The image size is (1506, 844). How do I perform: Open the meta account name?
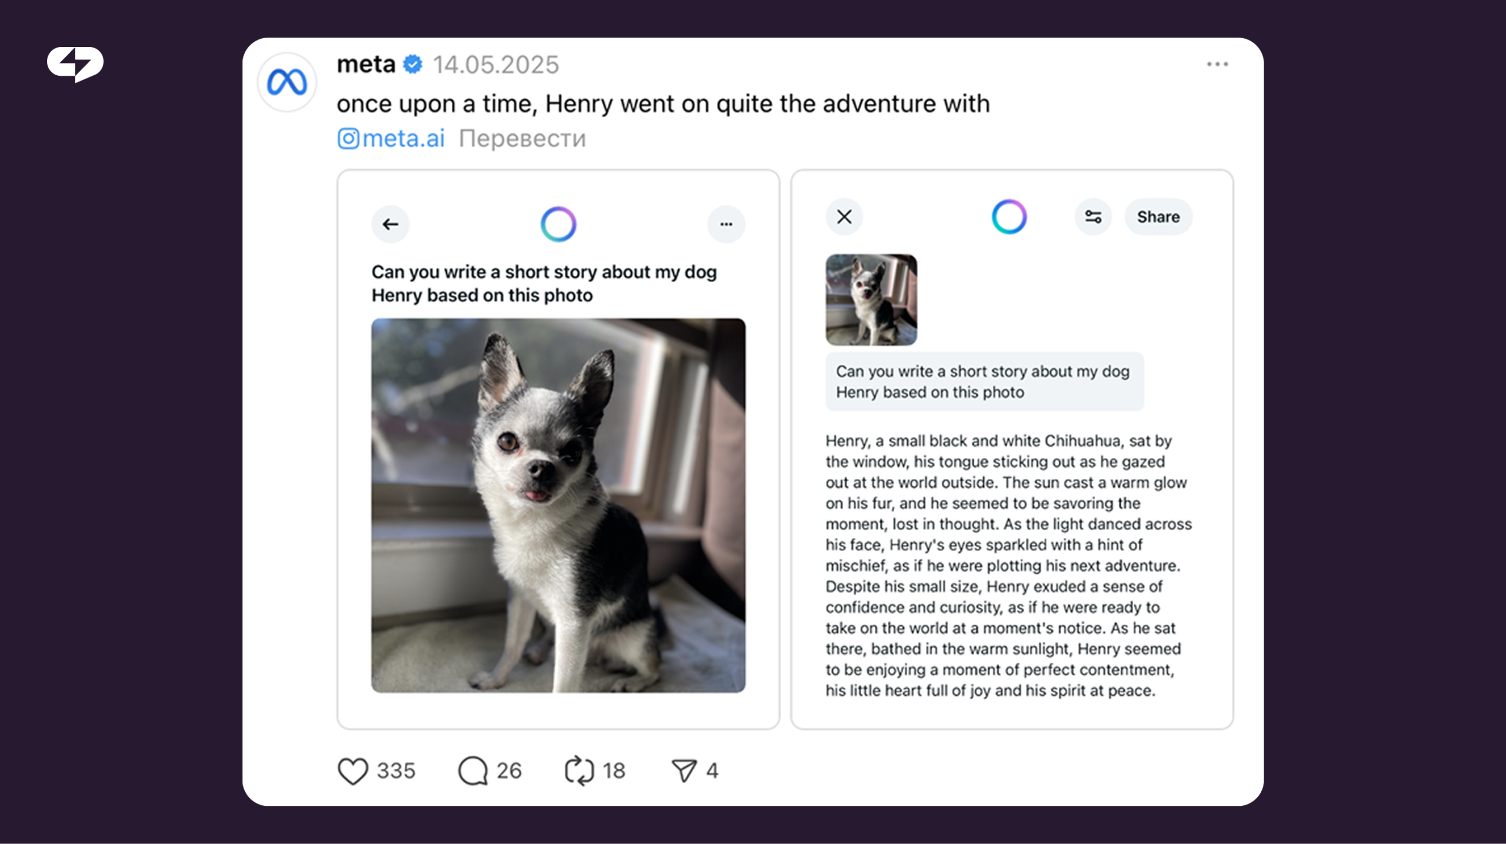pyautogui.click(x=366, y=64)
